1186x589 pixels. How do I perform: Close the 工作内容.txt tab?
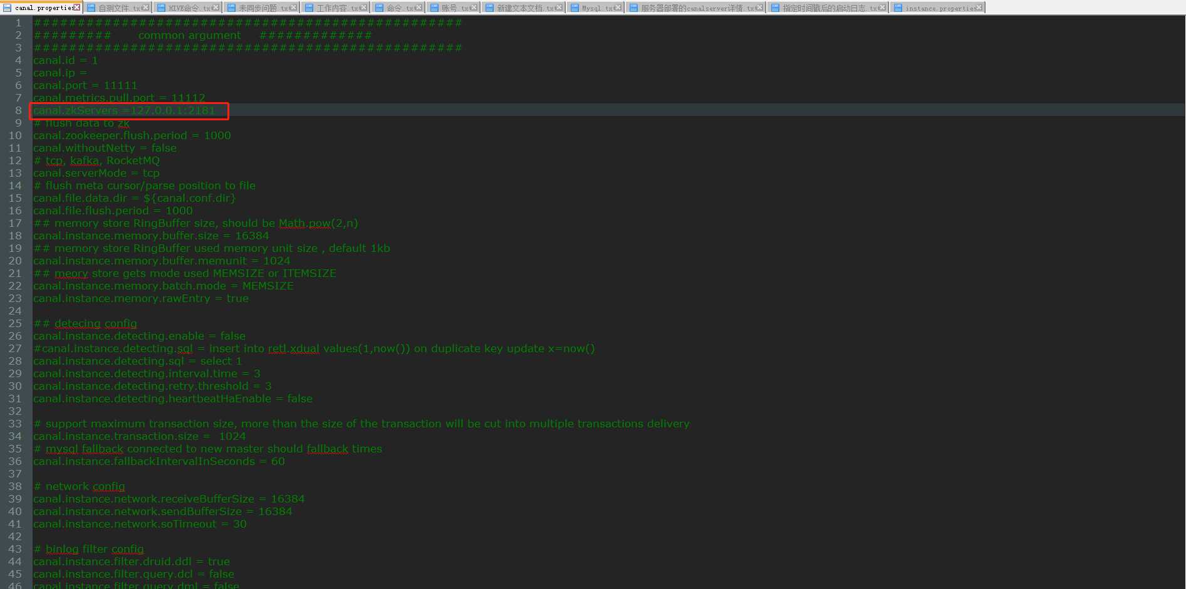363,8
